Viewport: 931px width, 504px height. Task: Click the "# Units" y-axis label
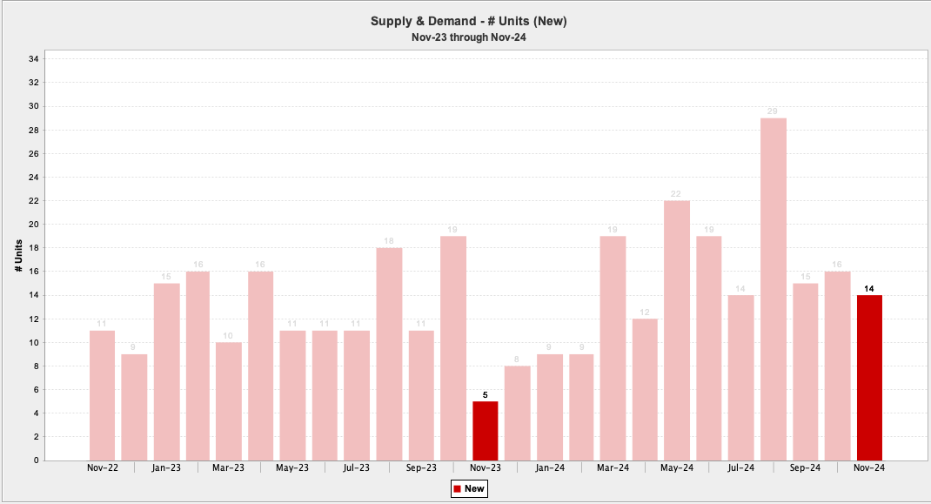coord(18,257)
